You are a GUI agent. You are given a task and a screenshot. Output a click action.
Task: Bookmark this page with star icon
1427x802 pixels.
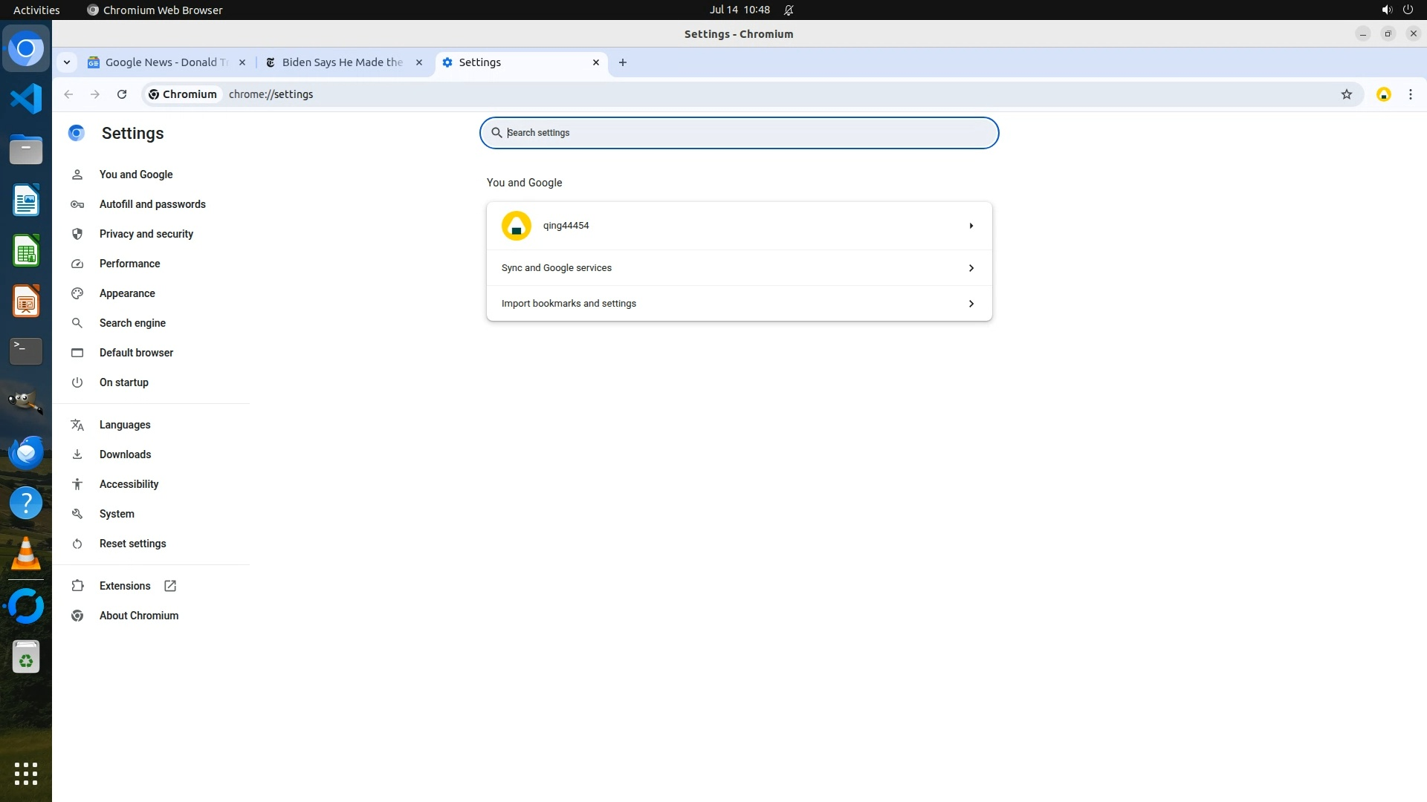(x=1346, y=94)
